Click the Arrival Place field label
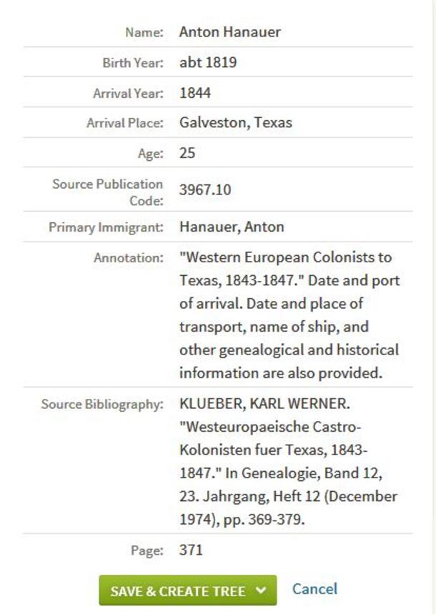Viewport: 436px width, 614px height. [x=125, y=123]
